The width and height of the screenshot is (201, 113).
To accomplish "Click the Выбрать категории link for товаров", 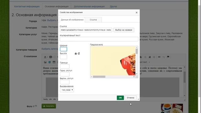I will [50, 49].
